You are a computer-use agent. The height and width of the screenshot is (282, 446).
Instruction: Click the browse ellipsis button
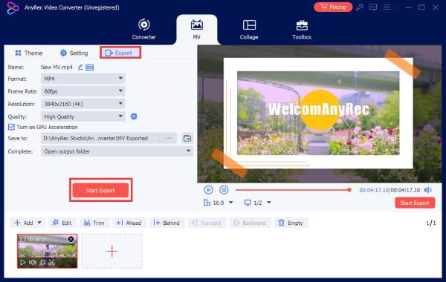169,138
